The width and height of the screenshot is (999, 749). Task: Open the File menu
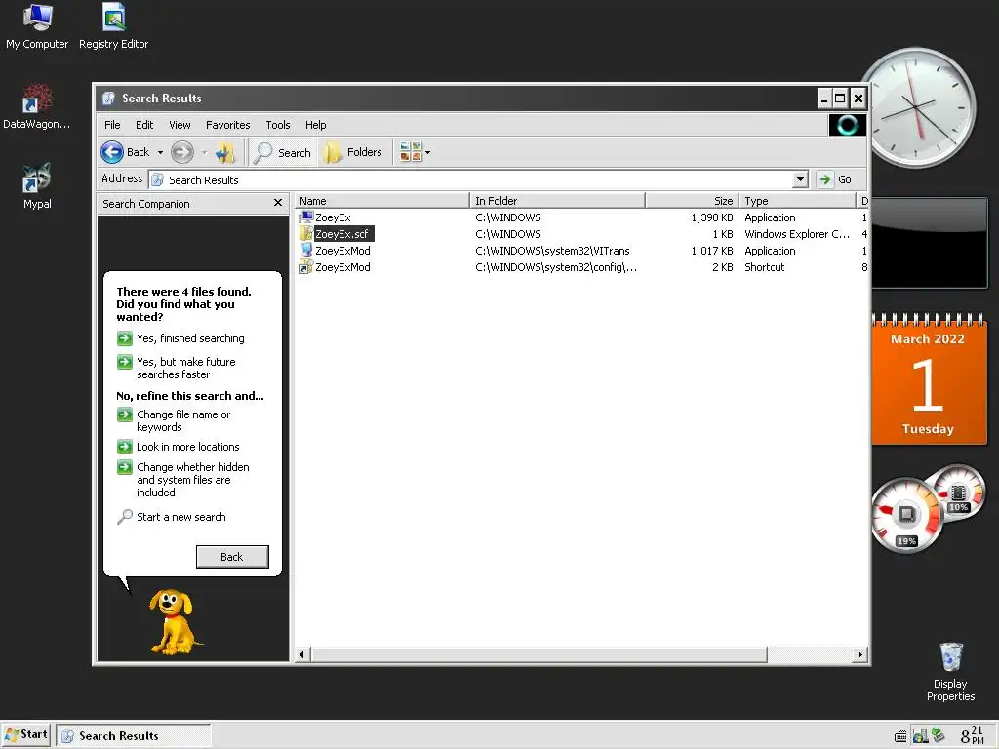(x=112, y=125)
